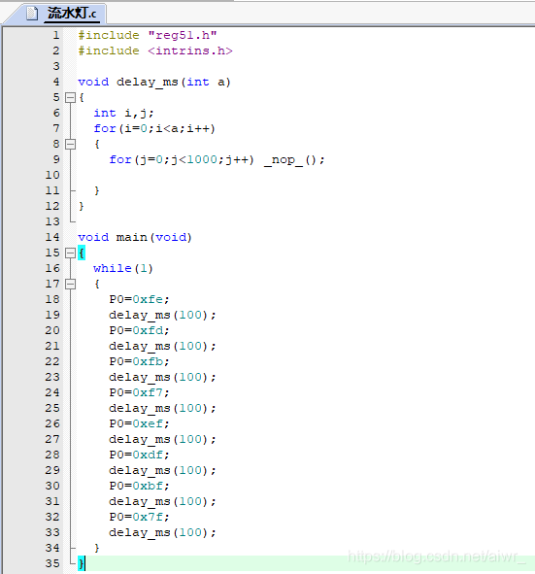
Task: Click the P0=0xf7; assignment
Action: (x=139, y=392)
